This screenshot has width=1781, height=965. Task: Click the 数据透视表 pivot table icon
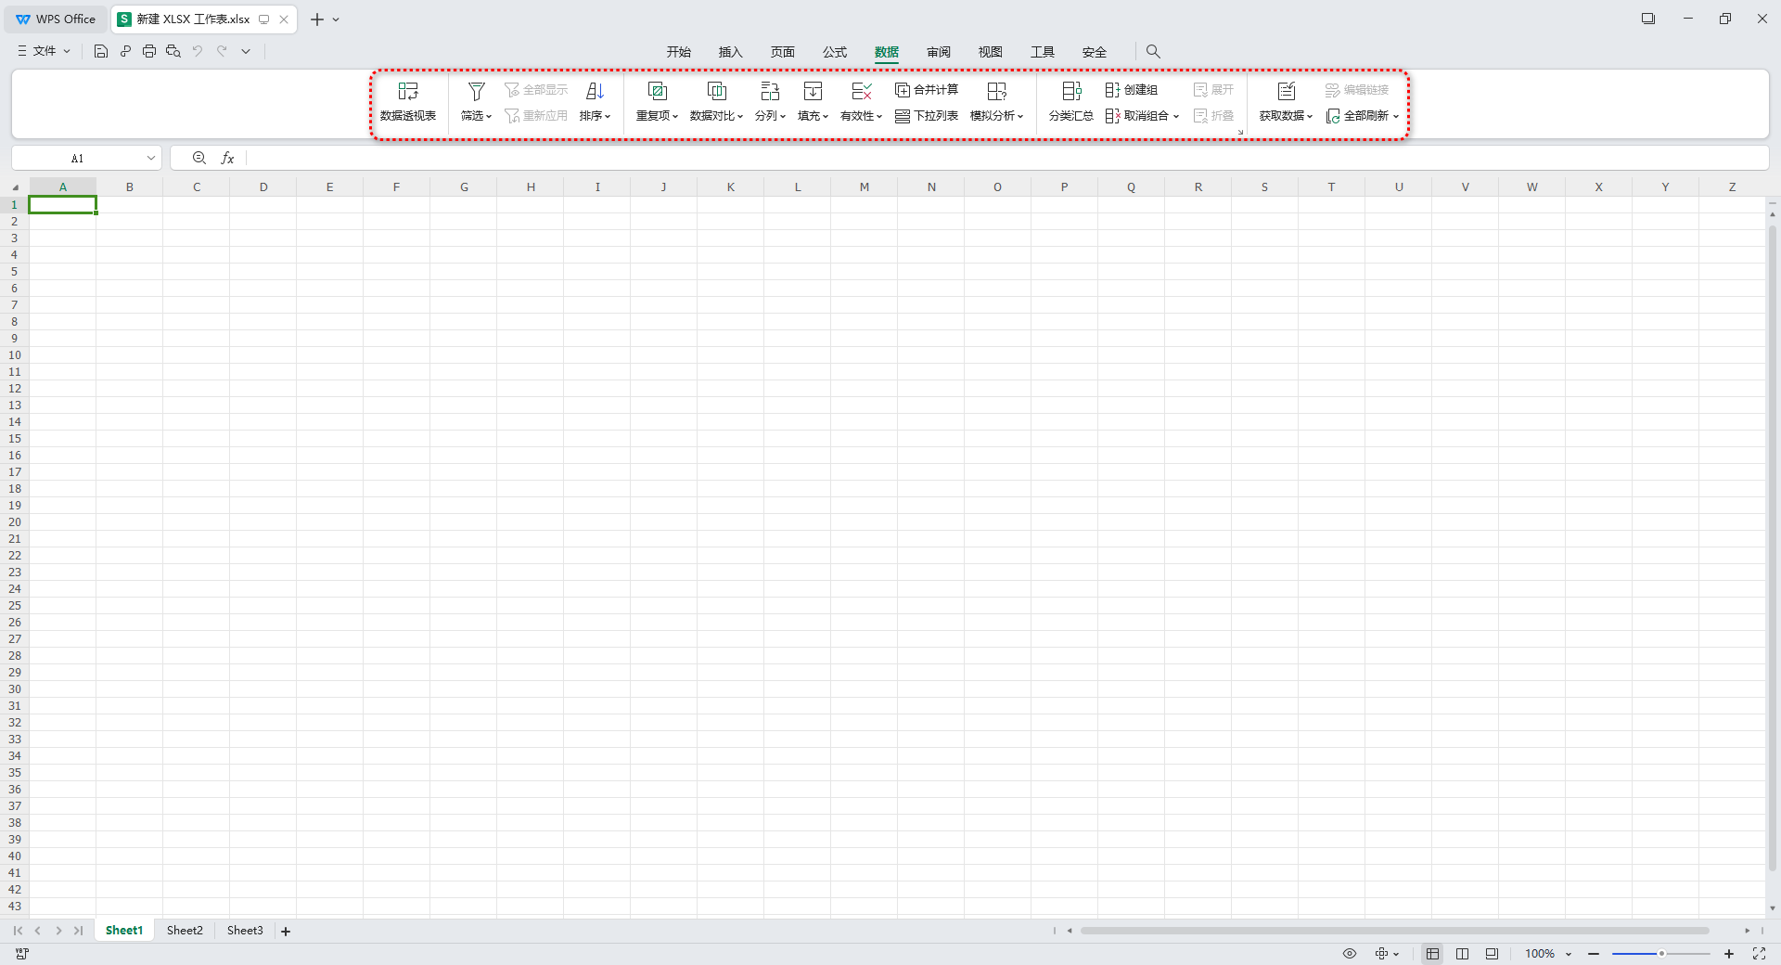[x=408, y=91]
